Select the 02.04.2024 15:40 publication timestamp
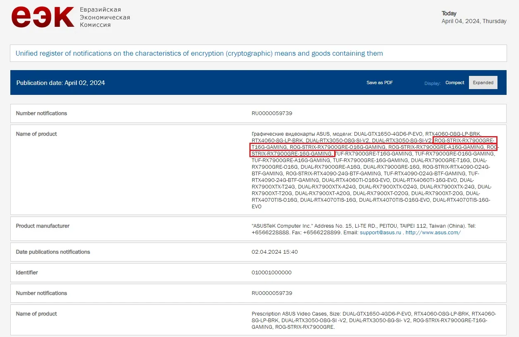Screen dimensions: 519x337 coord(275,252)
